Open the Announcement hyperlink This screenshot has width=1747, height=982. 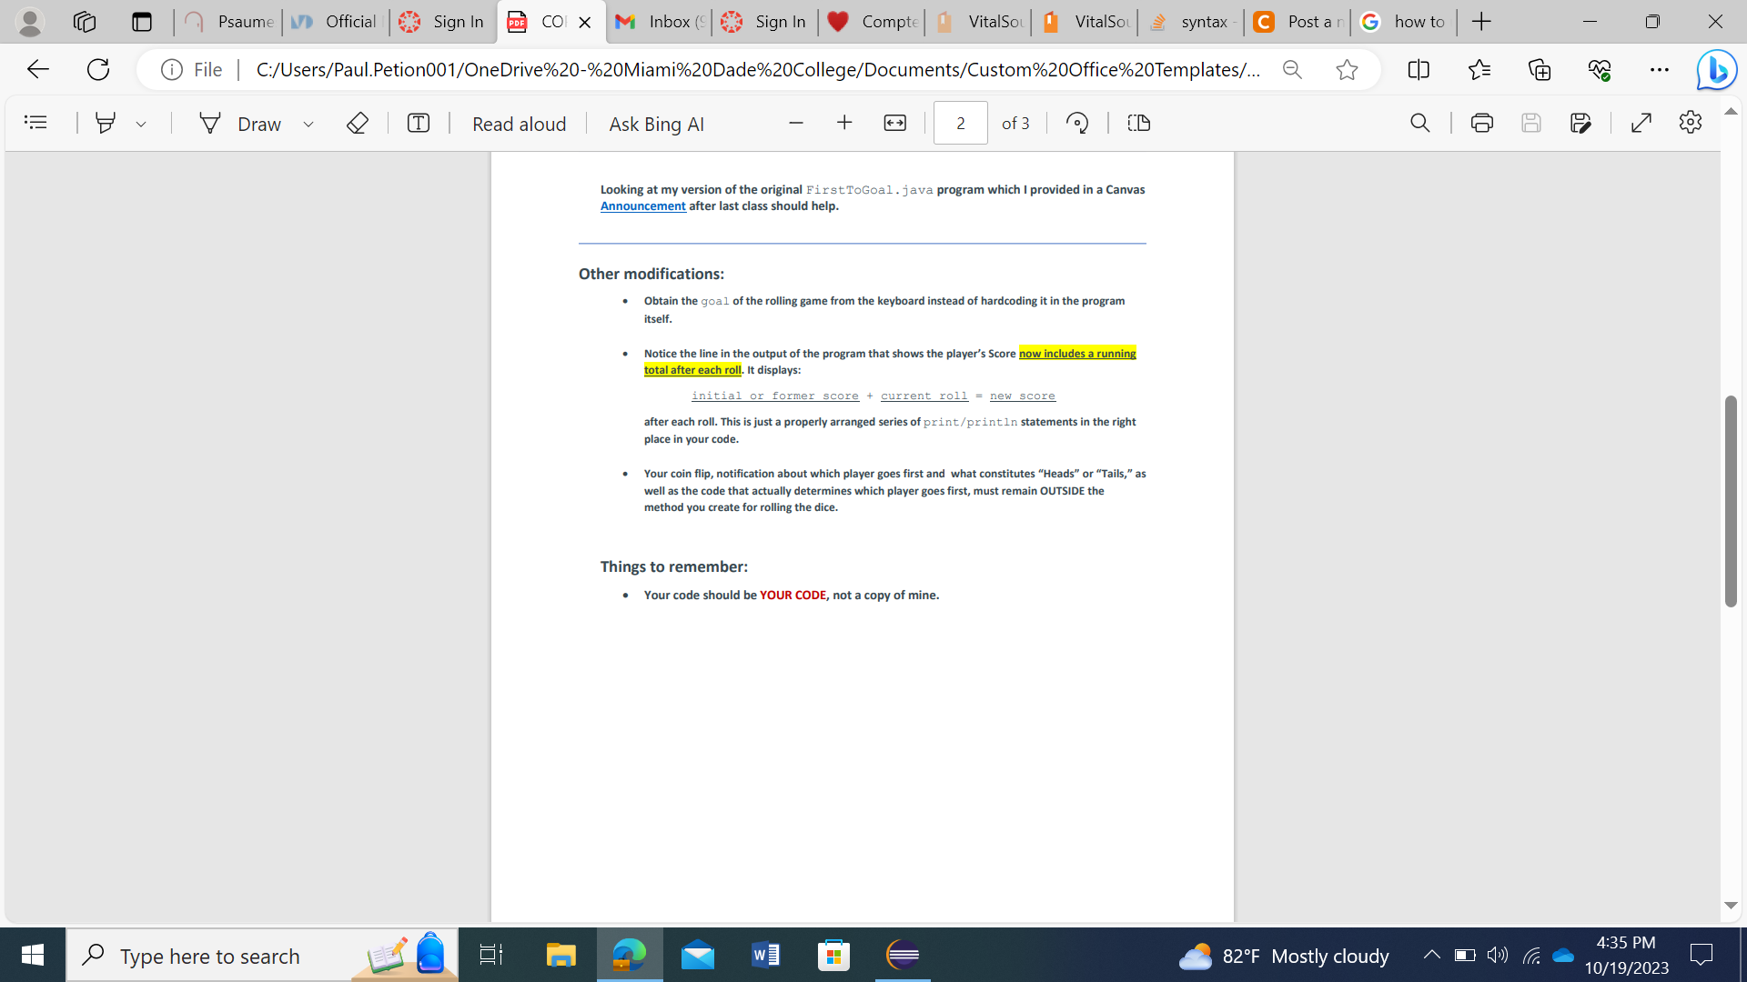[x=642, y=206]
